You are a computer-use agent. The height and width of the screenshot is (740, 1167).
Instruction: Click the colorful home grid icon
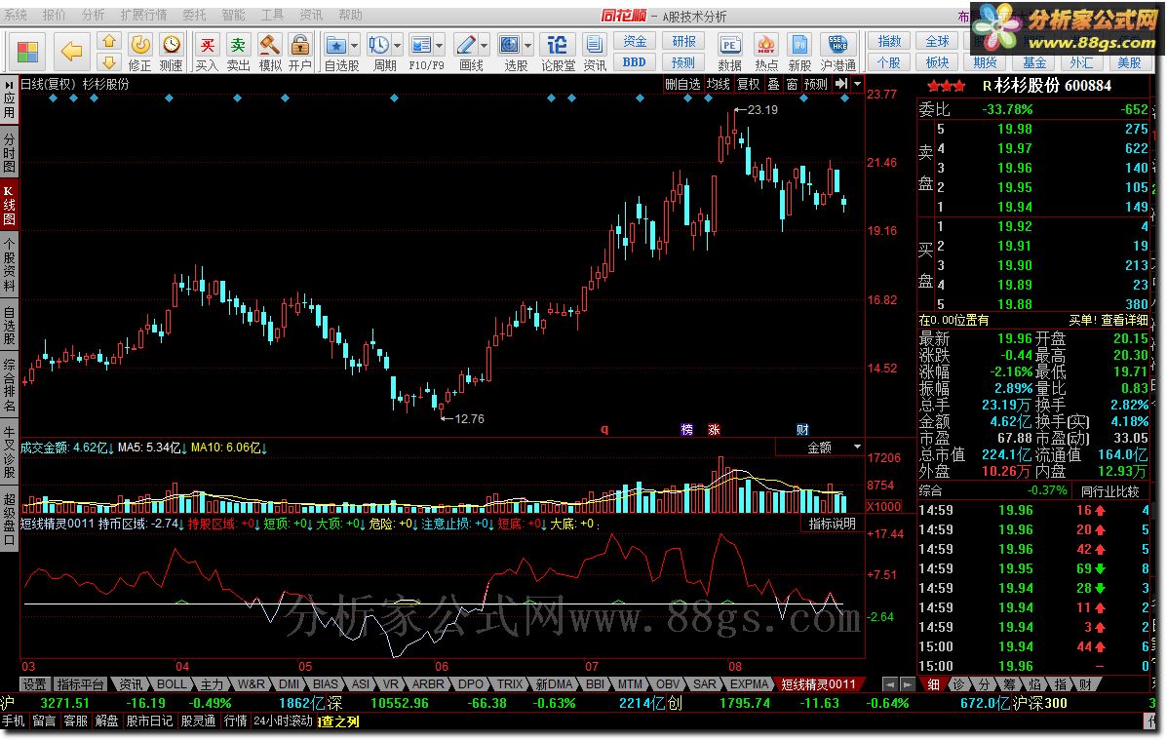point(27,52)
